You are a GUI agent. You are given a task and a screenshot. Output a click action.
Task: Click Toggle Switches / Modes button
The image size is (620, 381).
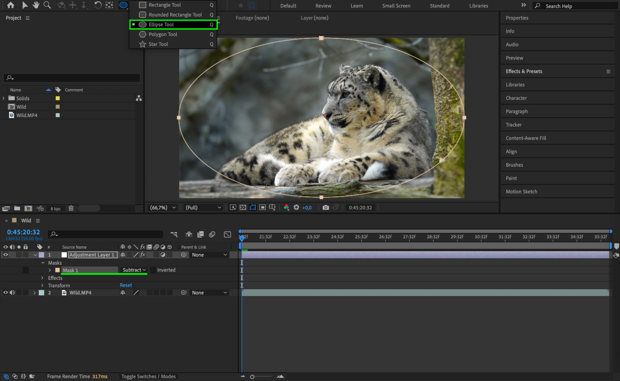click(148, 376)
